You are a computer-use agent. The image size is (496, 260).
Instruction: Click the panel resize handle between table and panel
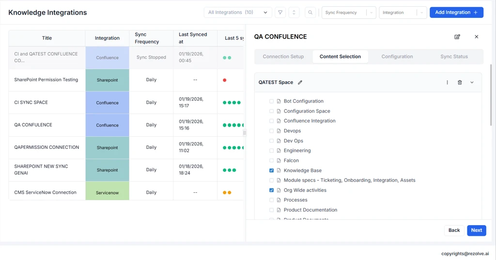[245, 133]
